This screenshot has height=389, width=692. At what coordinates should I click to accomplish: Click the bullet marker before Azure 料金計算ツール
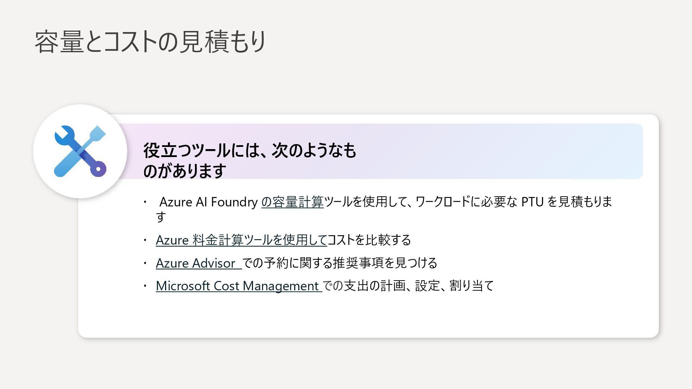[145, 240]
